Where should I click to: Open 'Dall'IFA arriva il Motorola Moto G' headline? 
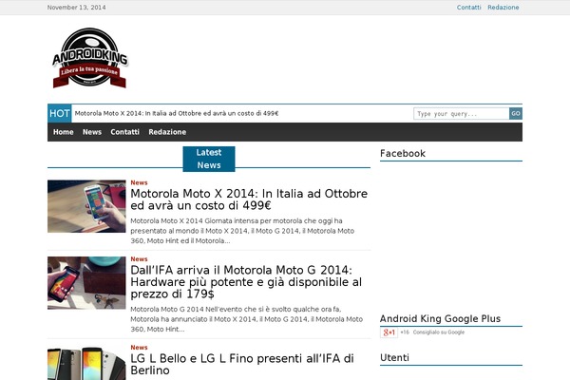(246, 282)
